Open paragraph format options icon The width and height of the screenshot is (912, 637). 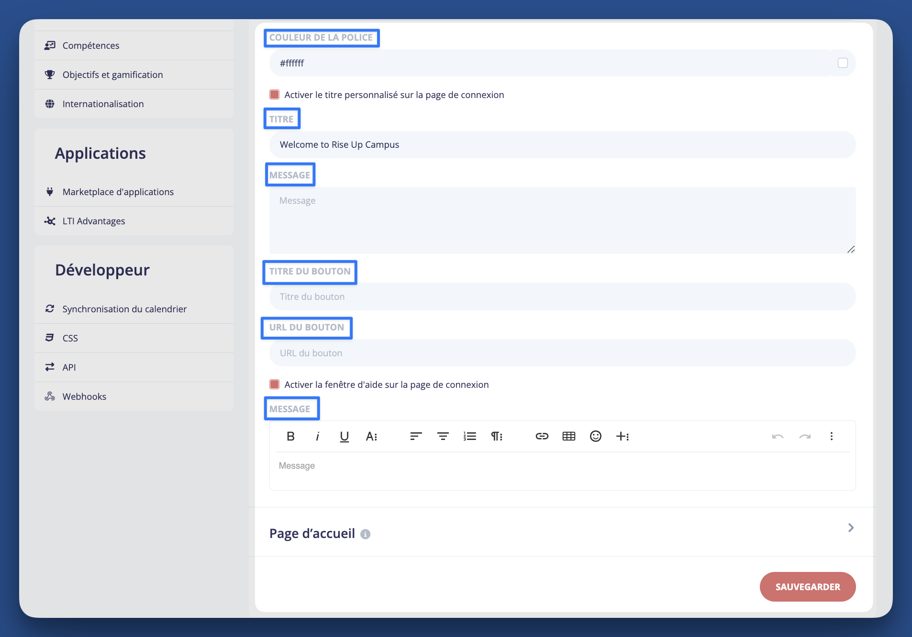(x=497, y=436)
